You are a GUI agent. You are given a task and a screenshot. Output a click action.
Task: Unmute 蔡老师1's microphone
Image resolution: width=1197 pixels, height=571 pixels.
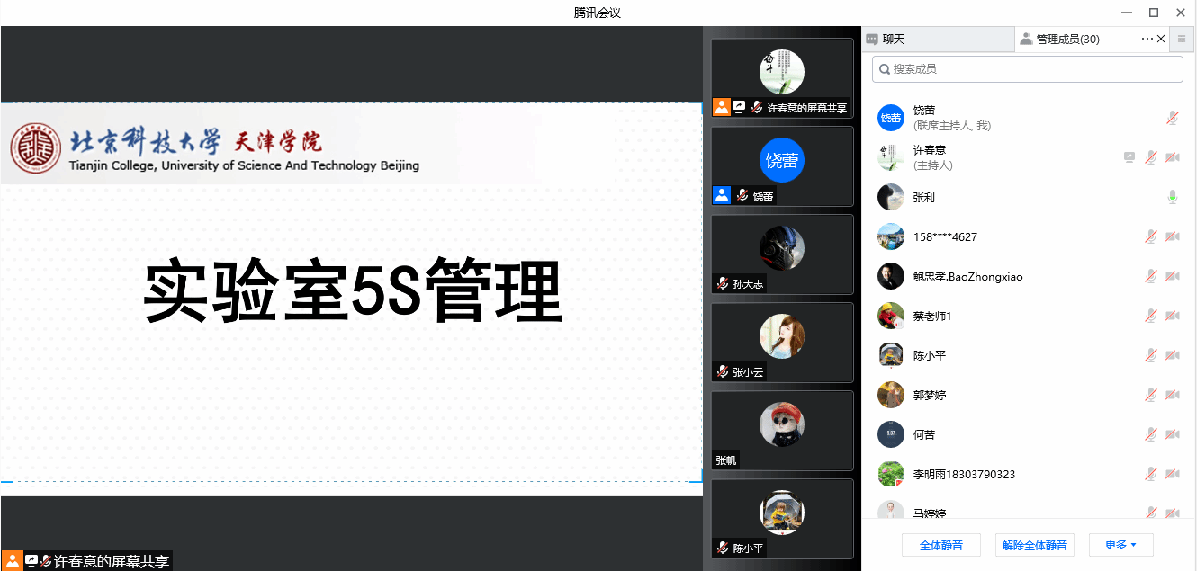coord(1150,316)
